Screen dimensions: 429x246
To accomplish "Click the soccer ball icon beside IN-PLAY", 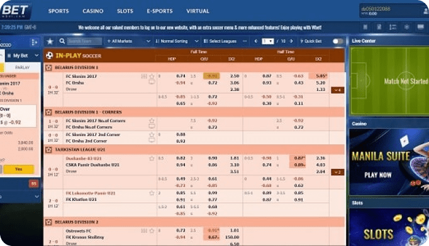I will point(49,56).
